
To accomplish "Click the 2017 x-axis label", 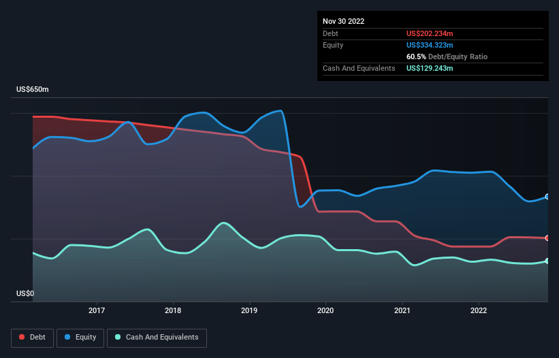I will (x=97, y=310).
